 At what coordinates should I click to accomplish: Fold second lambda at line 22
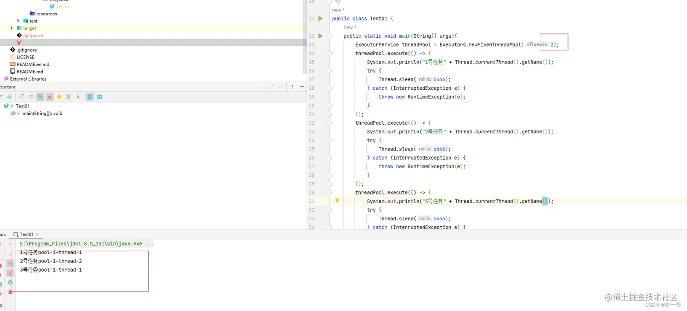329,123
